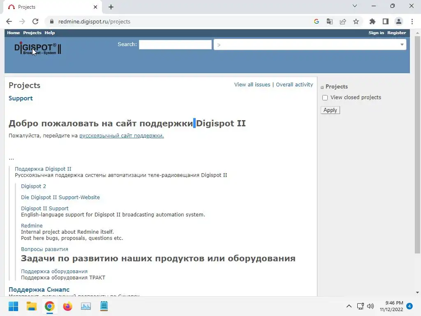Click Sign in link

376,33
